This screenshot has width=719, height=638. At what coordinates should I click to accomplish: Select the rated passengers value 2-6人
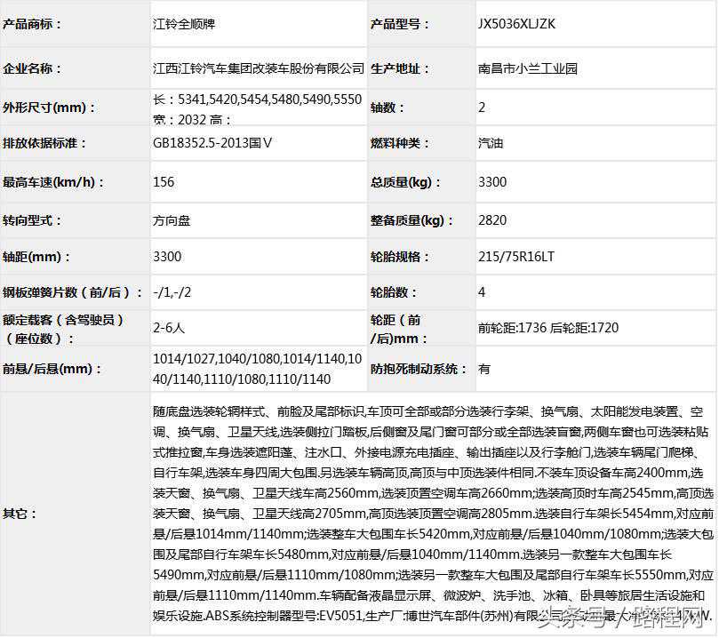pos(169,328)
